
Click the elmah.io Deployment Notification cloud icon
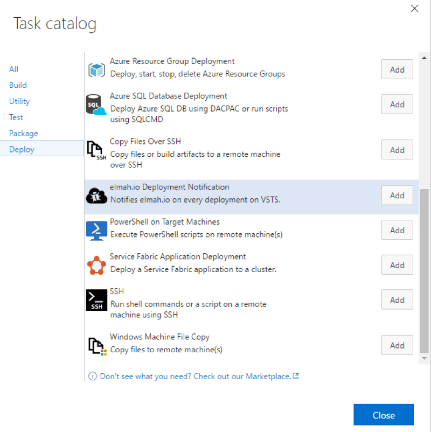[x=96, y=195]
